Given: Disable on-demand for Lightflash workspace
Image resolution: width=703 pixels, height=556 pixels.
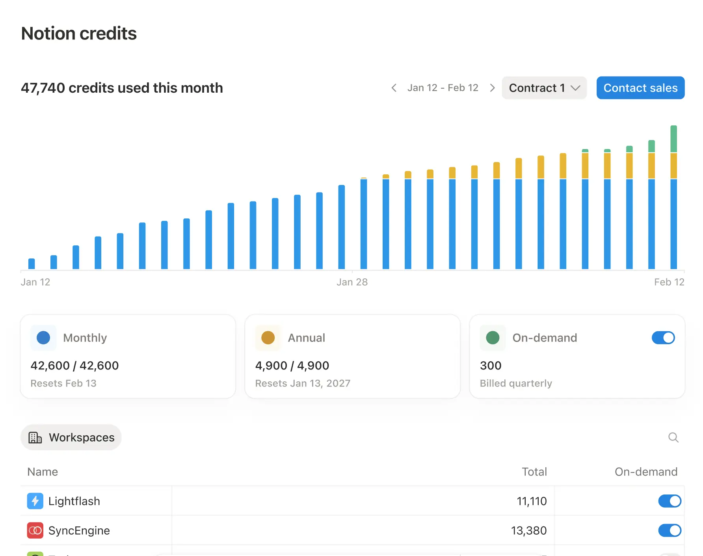Looking at the screenshot, I should (x=670, y=501).
